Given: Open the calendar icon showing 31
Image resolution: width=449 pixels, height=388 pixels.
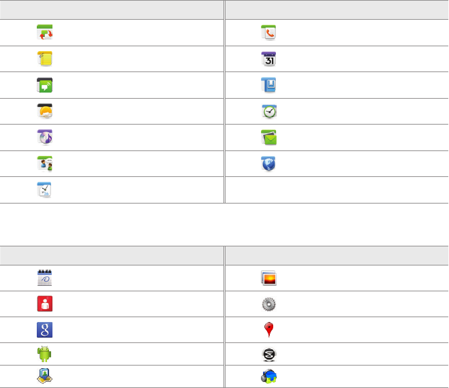Looking at the screenshot, I should tap(269, 59).
